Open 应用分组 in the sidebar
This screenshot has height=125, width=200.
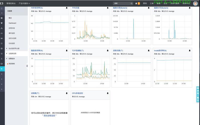pos(12,28)
